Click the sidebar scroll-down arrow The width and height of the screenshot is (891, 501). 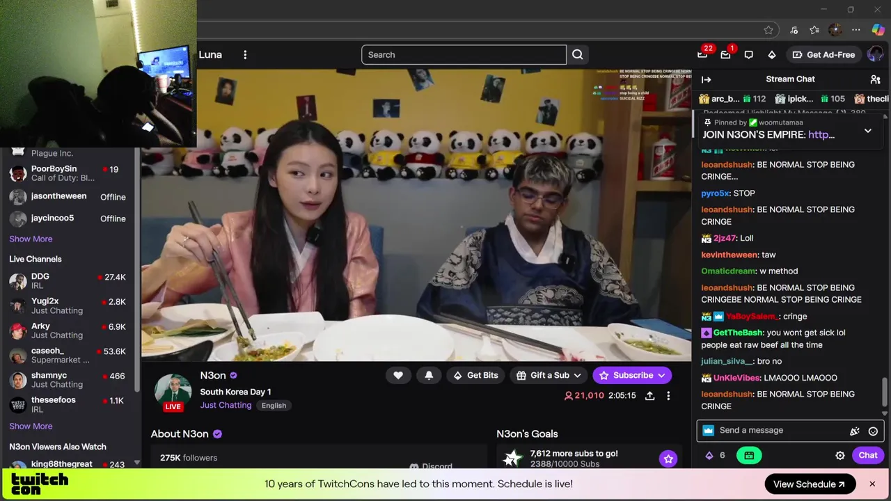(137, 463)
